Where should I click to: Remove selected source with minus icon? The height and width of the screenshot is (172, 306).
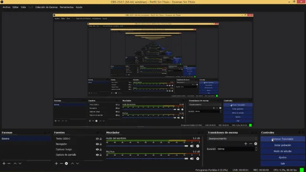click(x=61, y=163)
